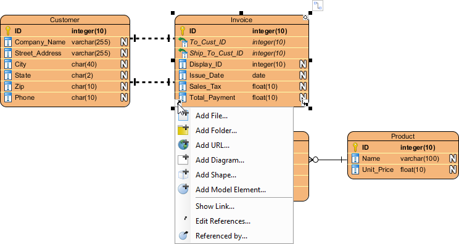This screenshot has height=244, width=459.
Task: Click the column icon beside Phone
Action: pyautogui.click(x=8, y=97)
